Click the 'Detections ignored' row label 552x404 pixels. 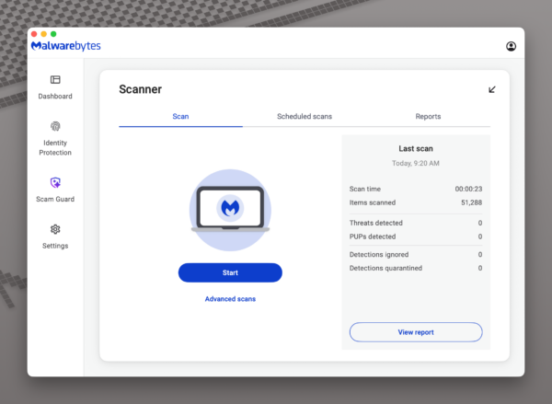point(379,255)
